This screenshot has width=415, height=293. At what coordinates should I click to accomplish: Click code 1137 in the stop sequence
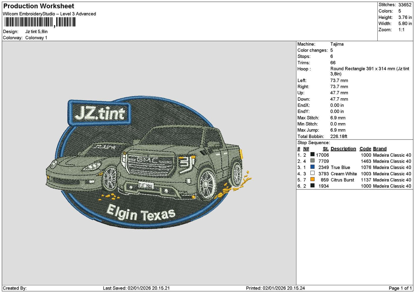(x=366, y=180)
